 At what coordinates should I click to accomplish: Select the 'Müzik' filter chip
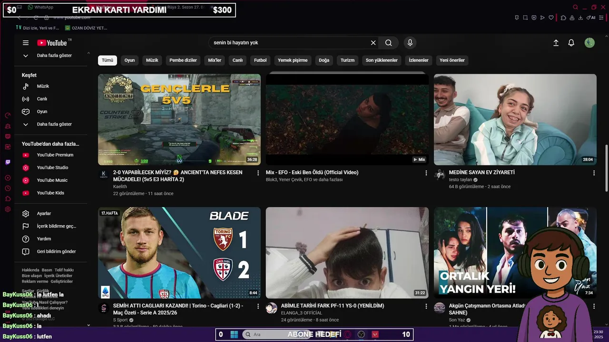[152, 60]
